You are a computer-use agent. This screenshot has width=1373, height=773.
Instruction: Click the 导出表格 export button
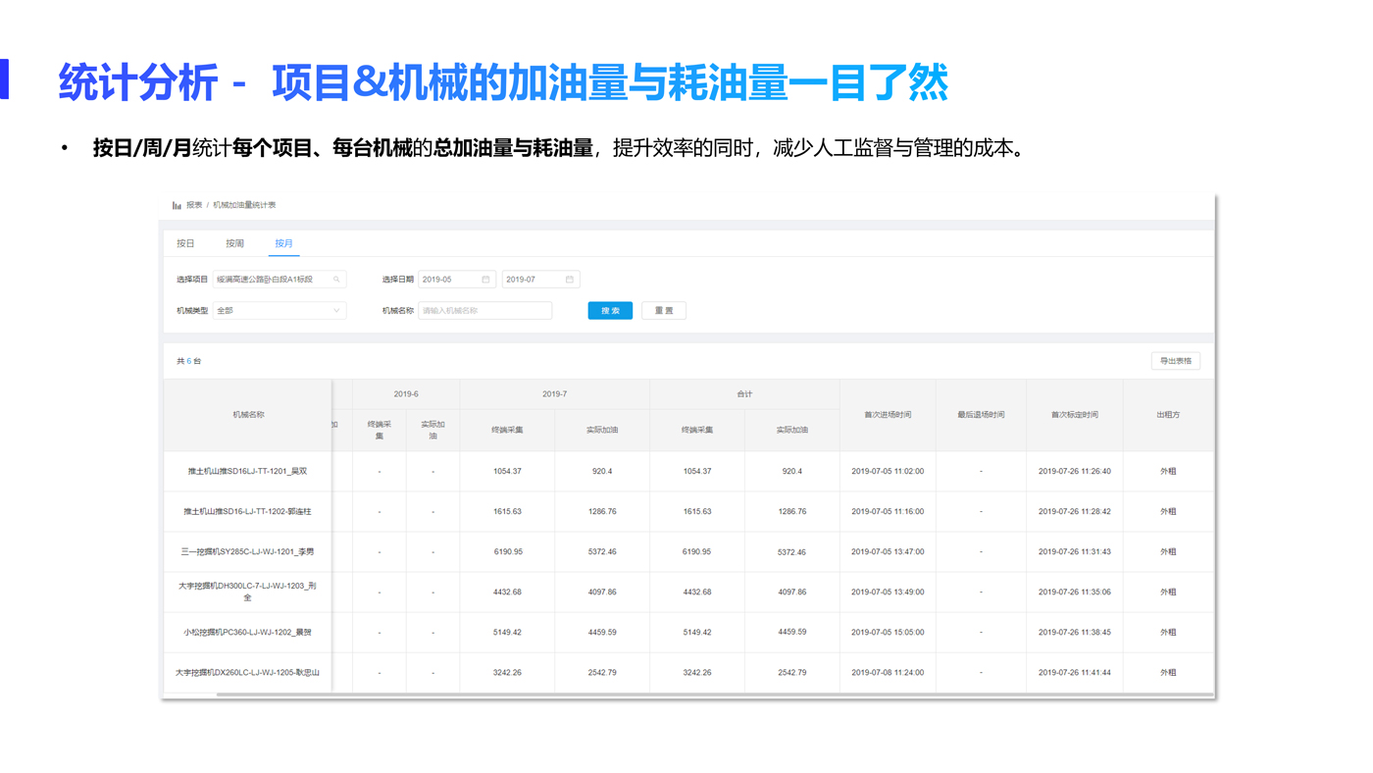(x=1175, y=361)
